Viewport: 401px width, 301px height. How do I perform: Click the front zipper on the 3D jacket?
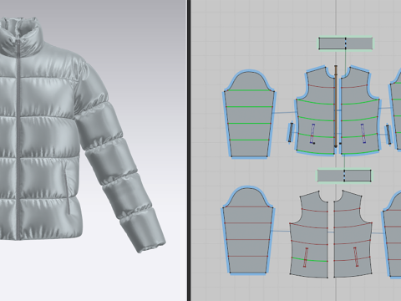pos(18,140)
